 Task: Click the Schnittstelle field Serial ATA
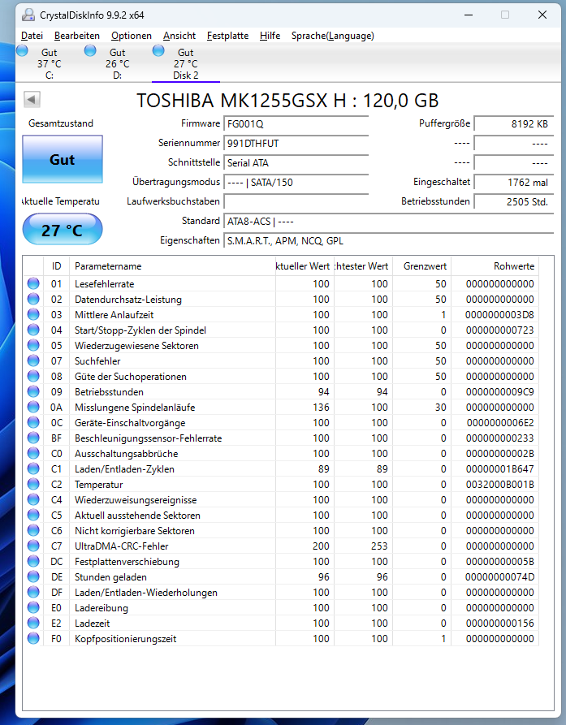point(296,162)
